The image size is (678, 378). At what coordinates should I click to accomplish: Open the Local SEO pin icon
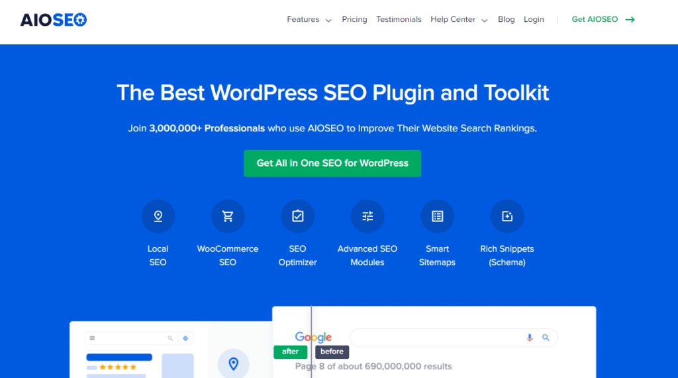[158, 216]
